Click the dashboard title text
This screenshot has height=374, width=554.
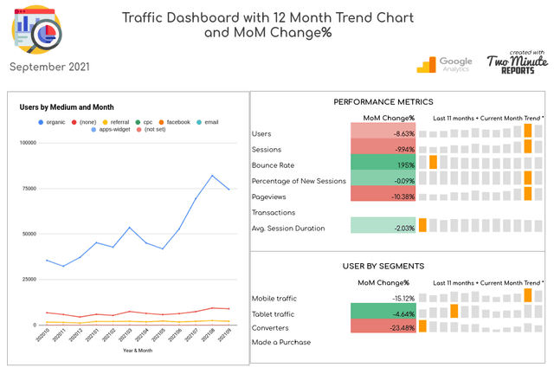[267, 25]
